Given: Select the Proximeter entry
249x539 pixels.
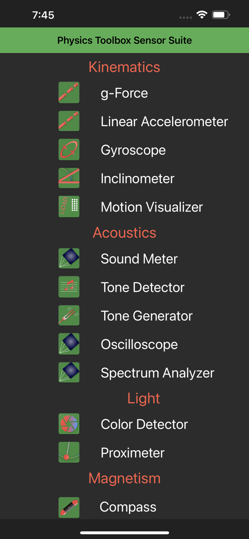Looking at the screenshot, I should coord(132,452).
